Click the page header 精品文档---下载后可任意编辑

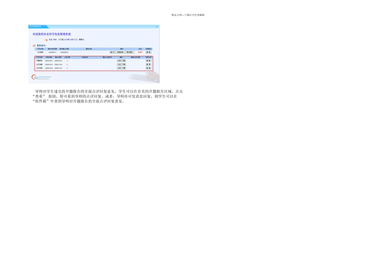tap(188, 15)
